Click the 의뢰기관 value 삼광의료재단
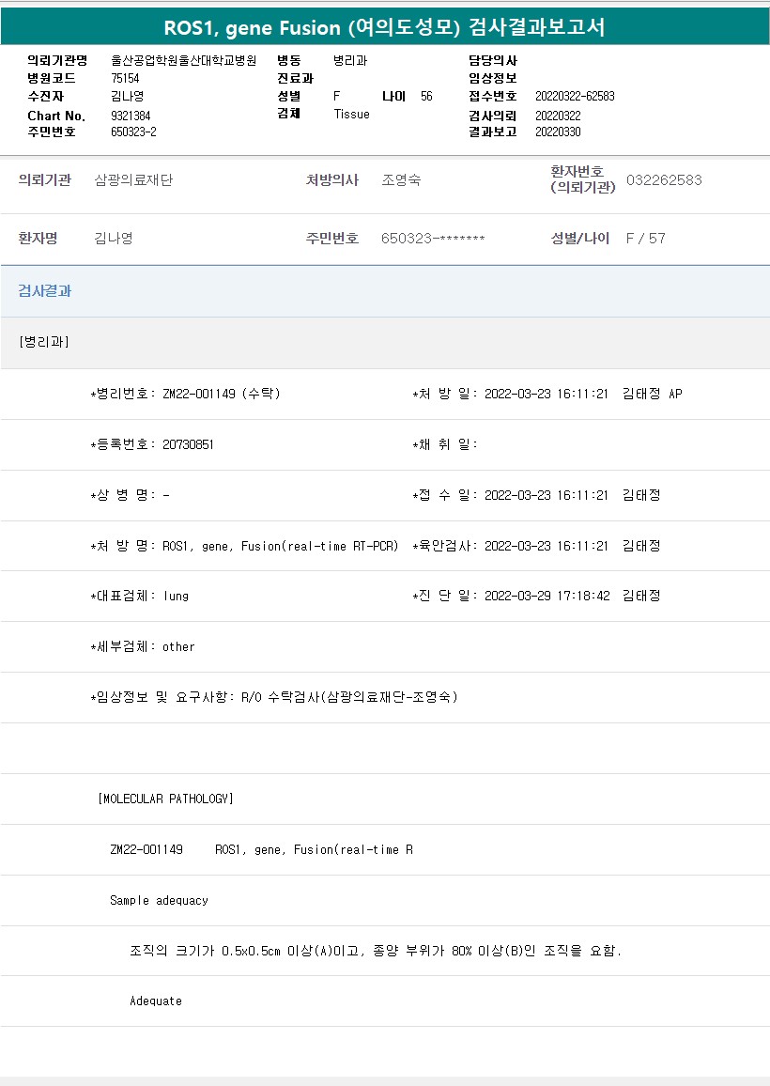This screenshot has width=770, height=1086. point(133,180)
